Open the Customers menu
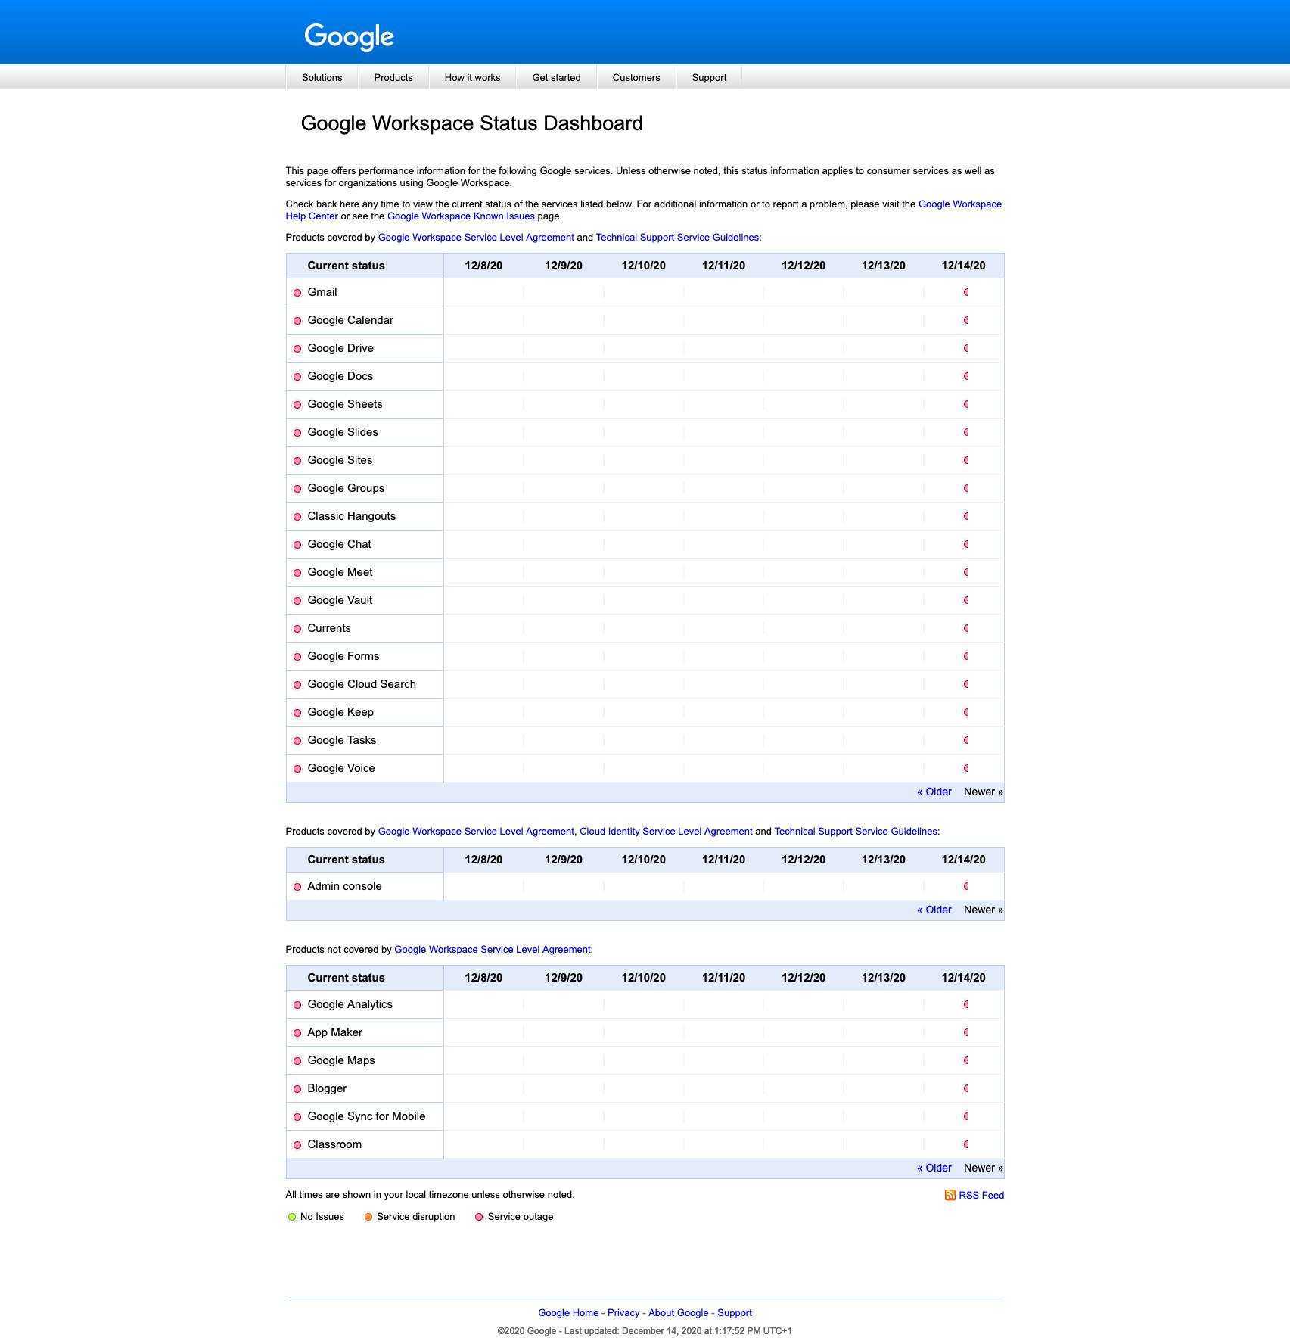The image size is (1290, 1338). [x=636, y=77]
